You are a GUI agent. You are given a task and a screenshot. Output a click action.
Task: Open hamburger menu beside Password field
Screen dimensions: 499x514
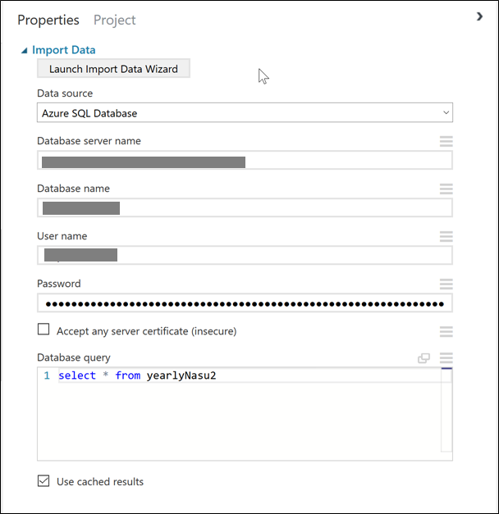click(x=446, y=284)
